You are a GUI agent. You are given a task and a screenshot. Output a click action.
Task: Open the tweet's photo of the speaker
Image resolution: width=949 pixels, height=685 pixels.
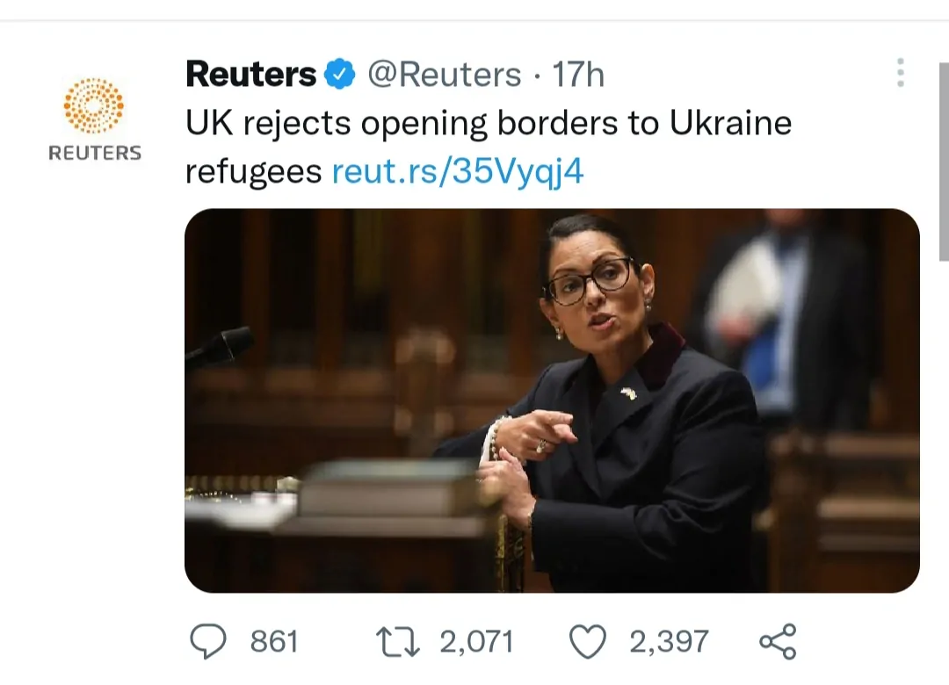552,400
